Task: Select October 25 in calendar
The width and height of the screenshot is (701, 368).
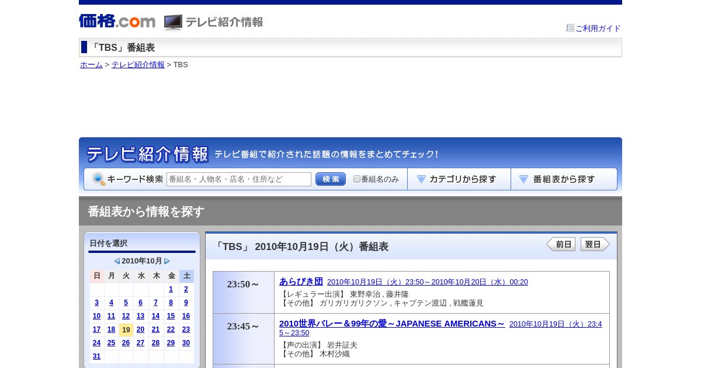Action: (111, 343)
